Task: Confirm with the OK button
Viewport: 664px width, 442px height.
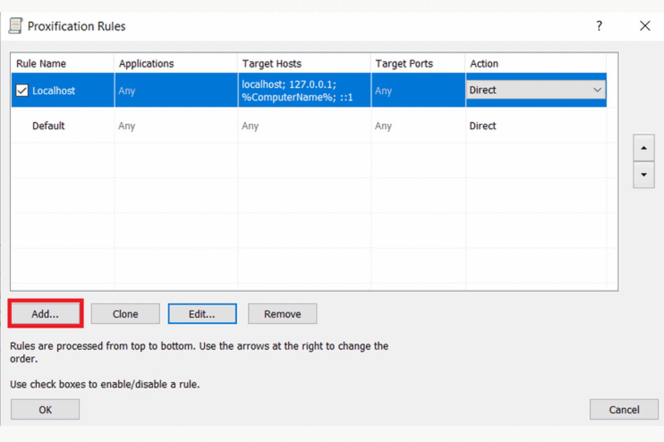Action: 45,409
